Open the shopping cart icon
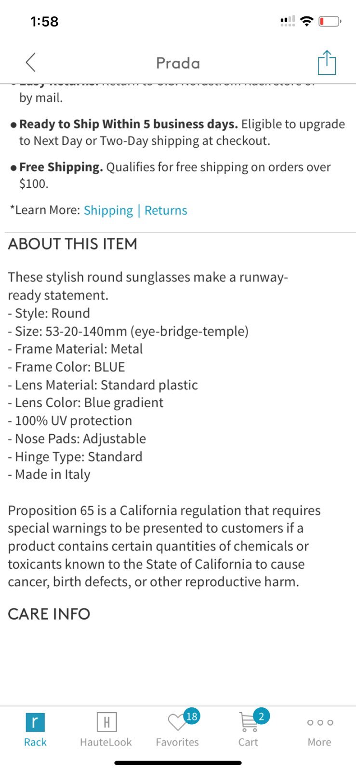This screenshot has width=356, height=772. point(248,722)
